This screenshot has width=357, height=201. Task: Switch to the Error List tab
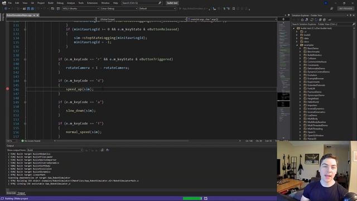click(x=11, y=193)
